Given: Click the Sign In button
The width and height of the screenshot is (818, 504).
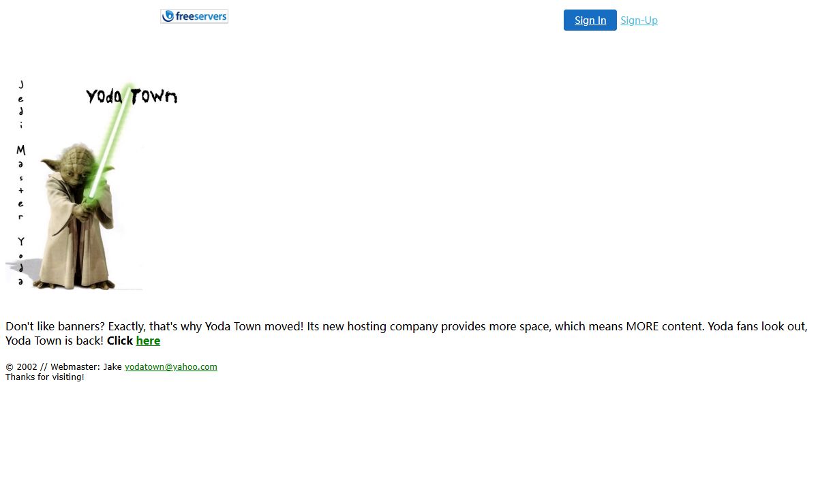Looking at the screenshot, I should [590, 20].
